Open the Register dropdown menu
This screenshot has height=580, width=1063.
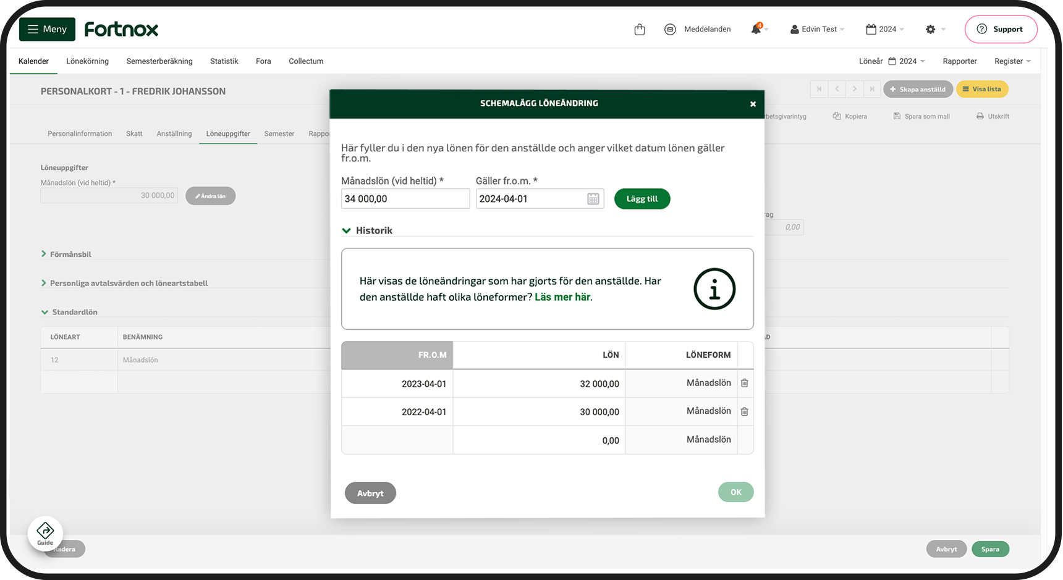click(1012, 61)
